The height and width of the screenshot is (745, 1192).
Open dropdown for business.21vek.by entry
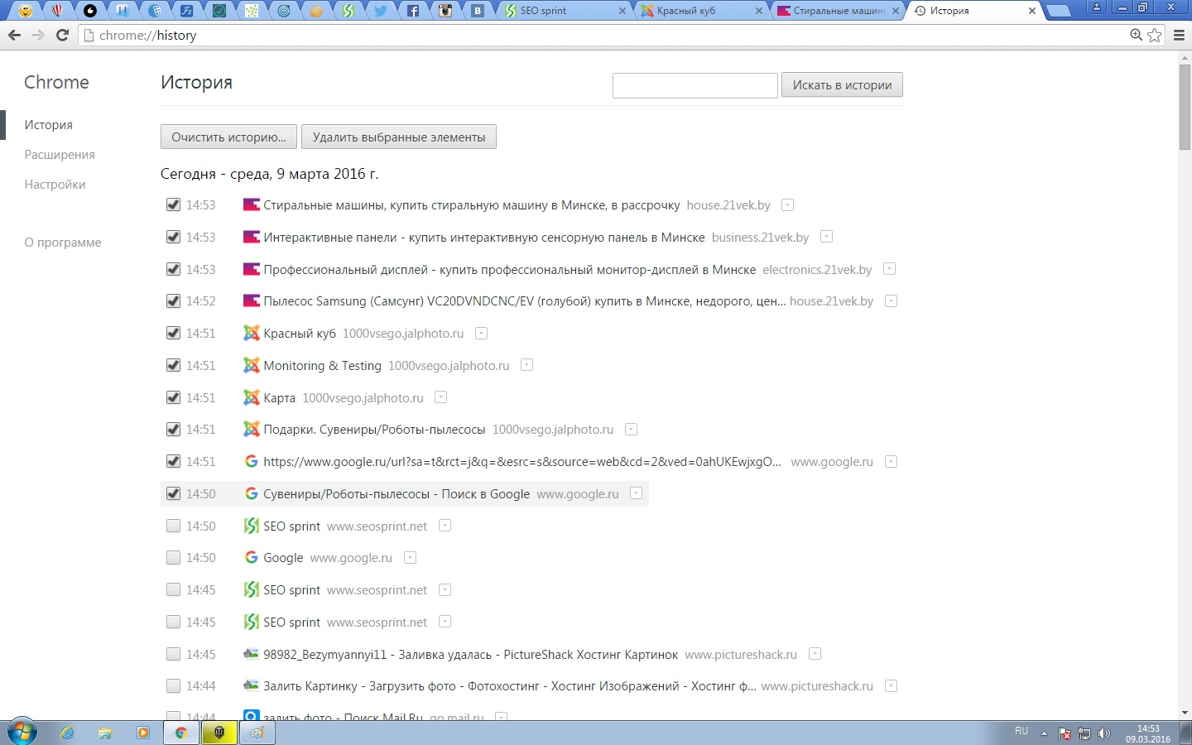tap(826, 237)
